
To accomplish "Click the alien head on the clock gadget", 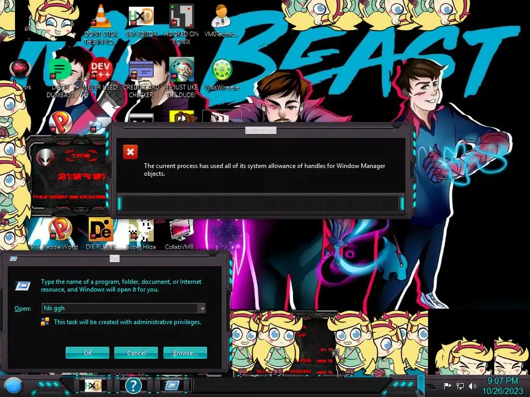I will 46,157.
